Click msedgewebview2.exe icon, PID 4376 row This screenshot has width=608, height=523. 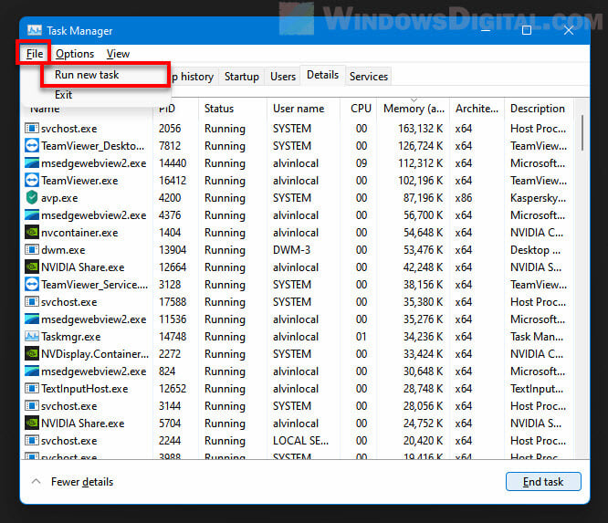pos(32,214)
